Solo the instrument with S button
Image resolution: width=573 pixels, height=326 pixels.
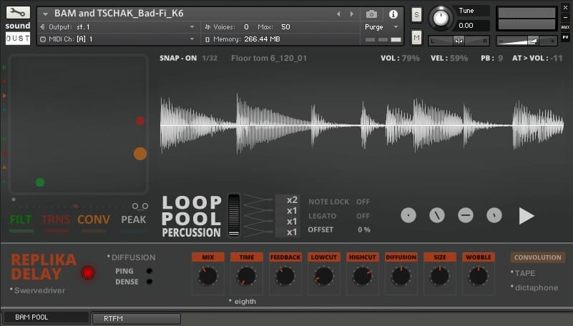(x=416, y=15)
